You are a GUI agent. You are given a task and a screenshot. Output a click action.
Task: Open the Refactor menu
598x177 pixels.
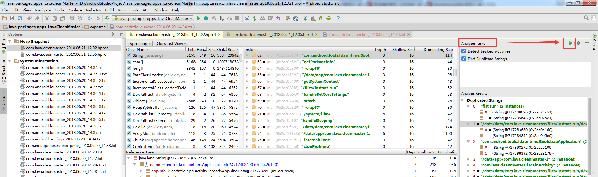click(93, 10)
